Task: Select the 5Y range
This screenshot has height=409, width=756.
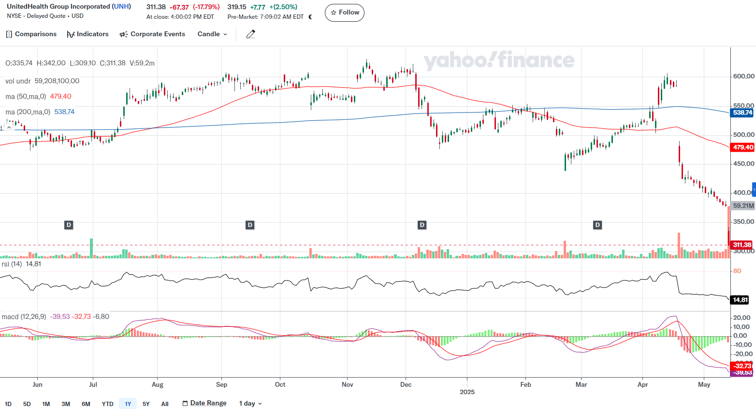Action: click(146, 404)
